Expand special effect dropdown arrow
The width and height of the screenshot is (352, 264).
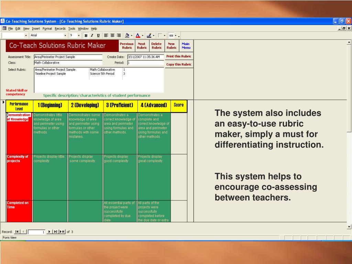coord(176,35)
